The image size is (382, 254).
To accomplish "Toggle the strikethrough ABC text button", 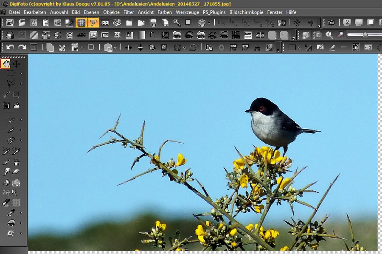I will (x=81, y=35).
